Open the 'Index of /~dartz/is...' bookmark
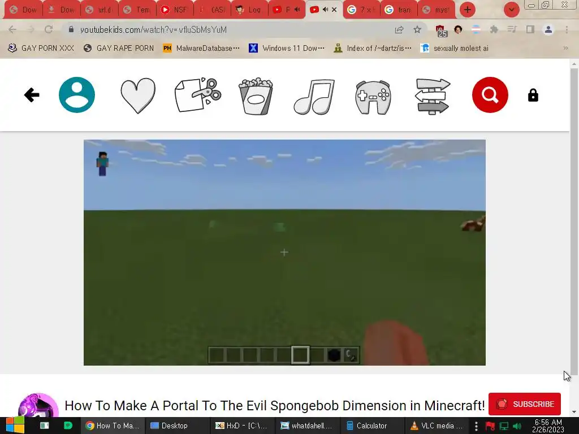 [x=372, y=48]
